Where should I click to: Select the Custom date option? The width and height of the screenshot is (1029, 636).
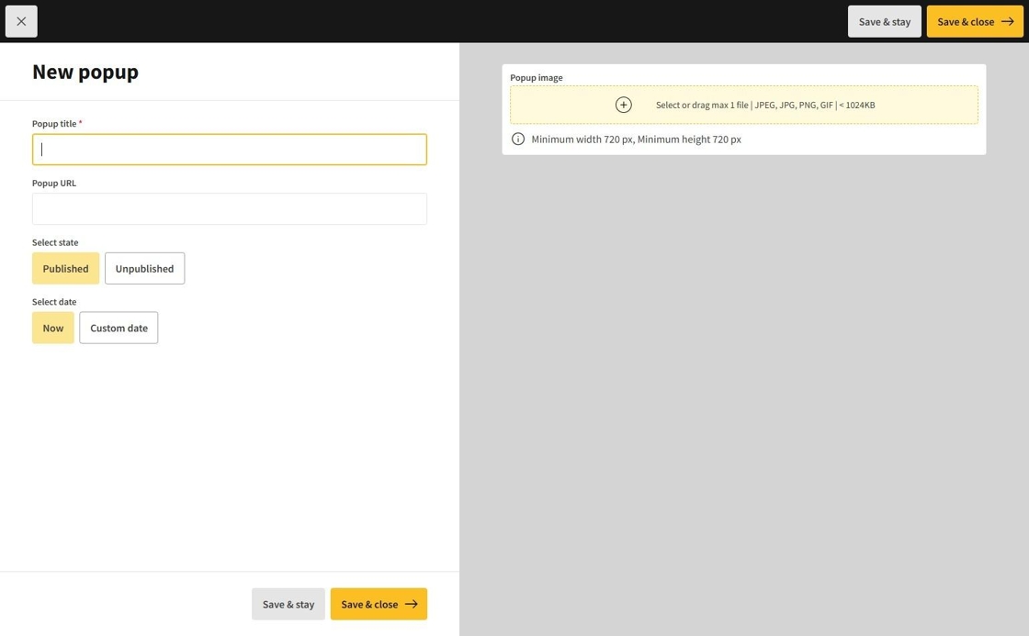(119, 328)
